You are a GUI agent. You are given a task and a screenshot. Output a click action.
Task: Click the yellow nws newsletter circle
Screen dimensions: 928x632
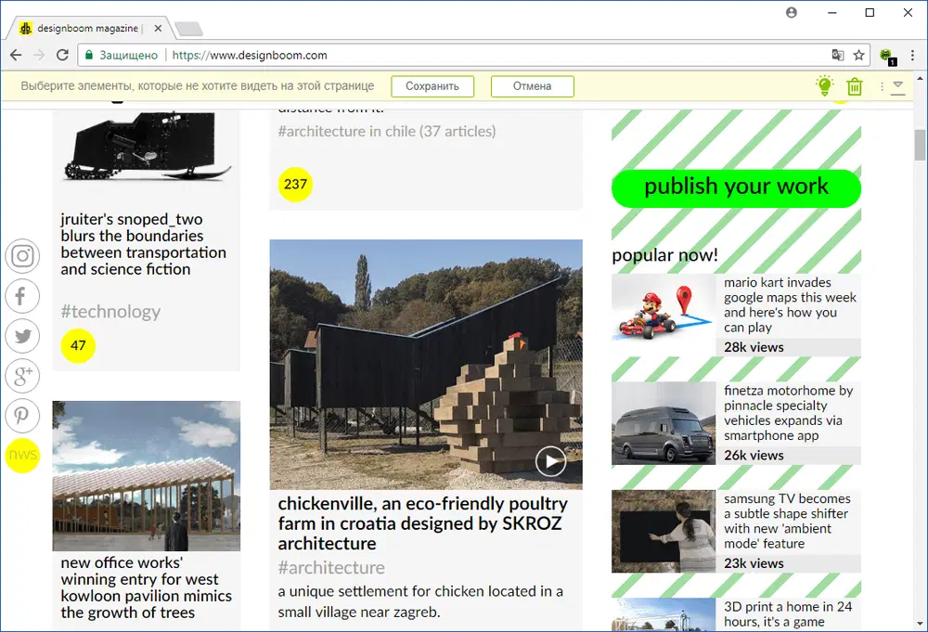point(22,455)
